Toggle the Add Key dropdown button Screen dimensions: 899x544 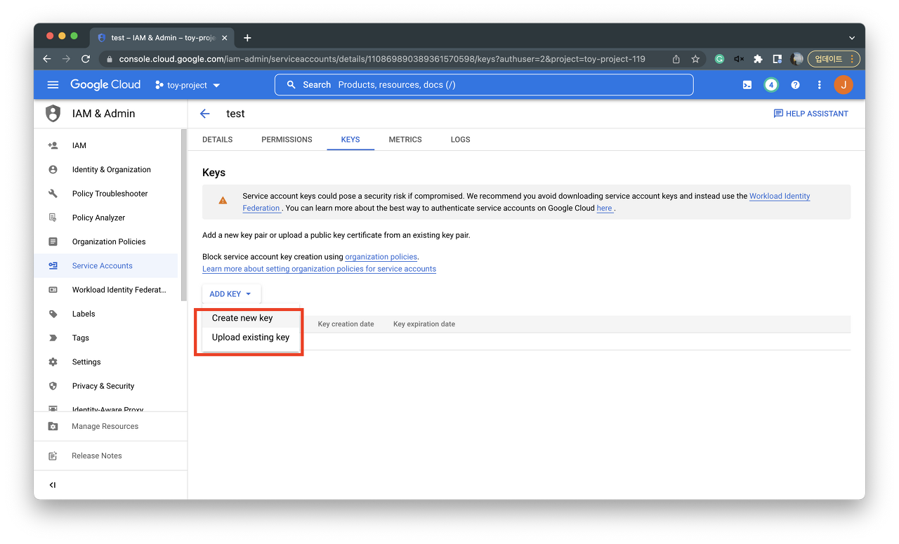[x=231, y=294]
